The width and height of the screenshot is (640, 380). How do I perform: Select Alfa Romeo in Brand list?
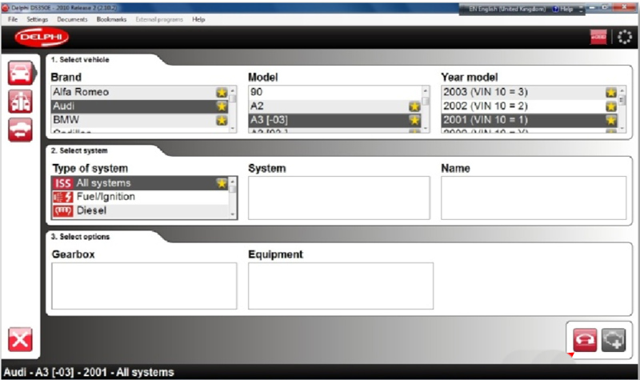pyautogui.click(x=140, y=92)
